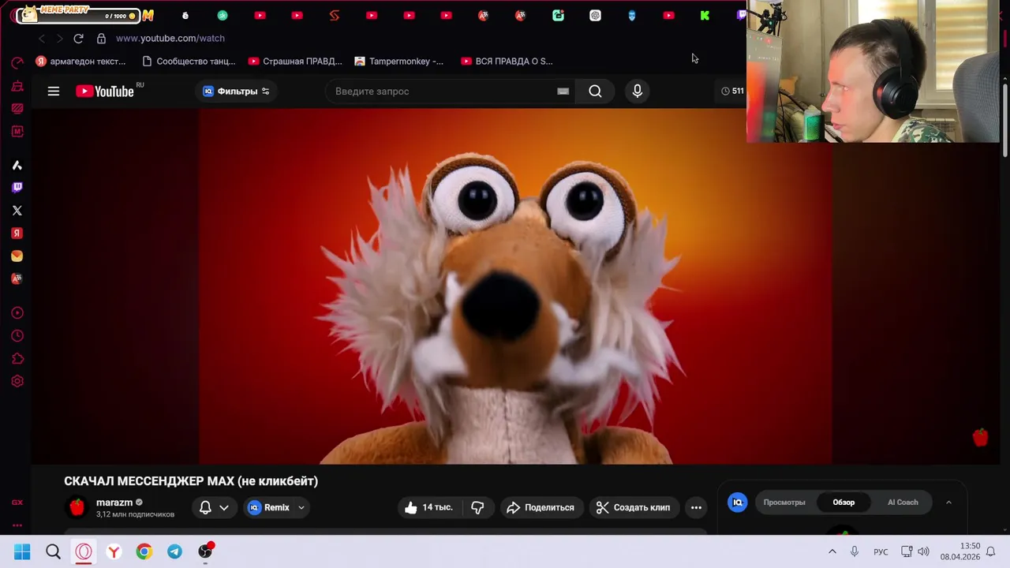The height and width of the screenshot is (568, 1010).
Task: Open the marazm channel name link
Action: (114, 503)
